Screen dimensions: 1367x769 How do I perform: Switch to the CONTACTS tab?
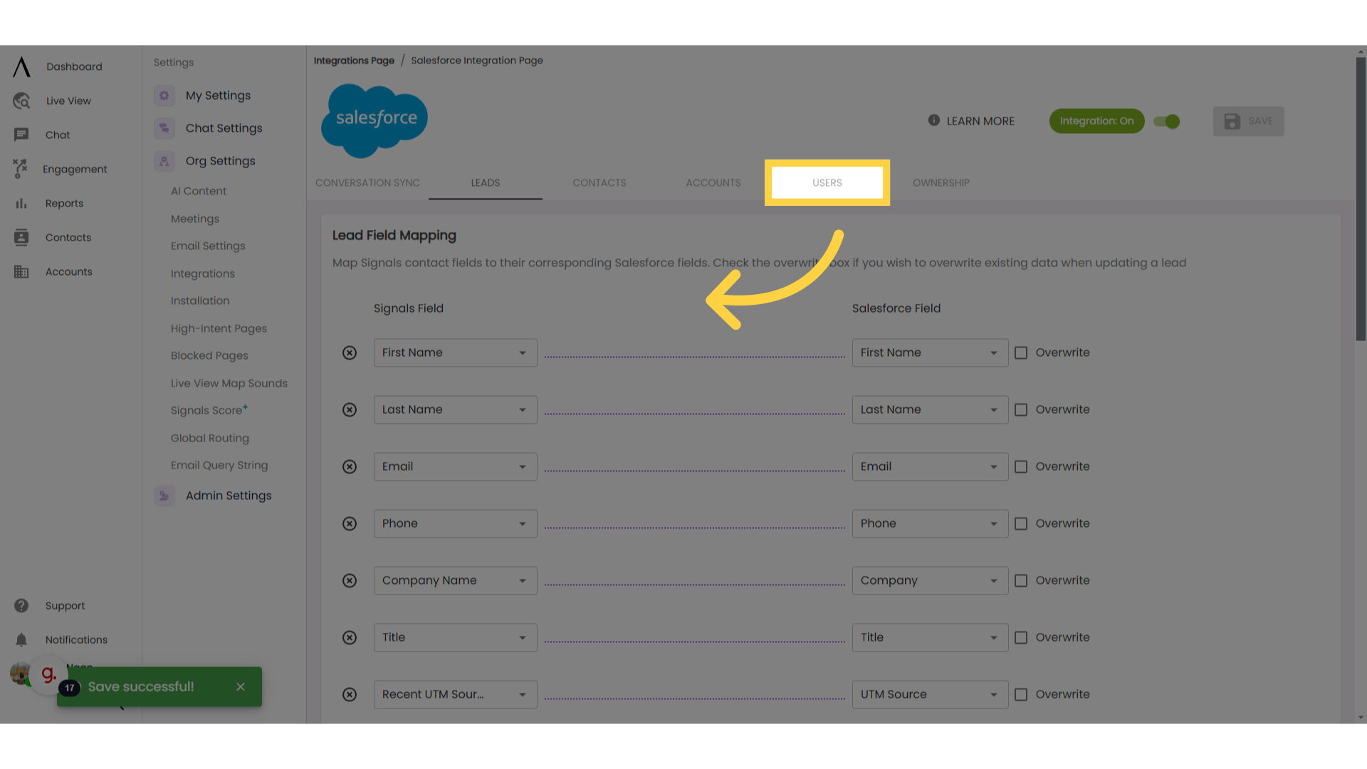coord(599,182)
